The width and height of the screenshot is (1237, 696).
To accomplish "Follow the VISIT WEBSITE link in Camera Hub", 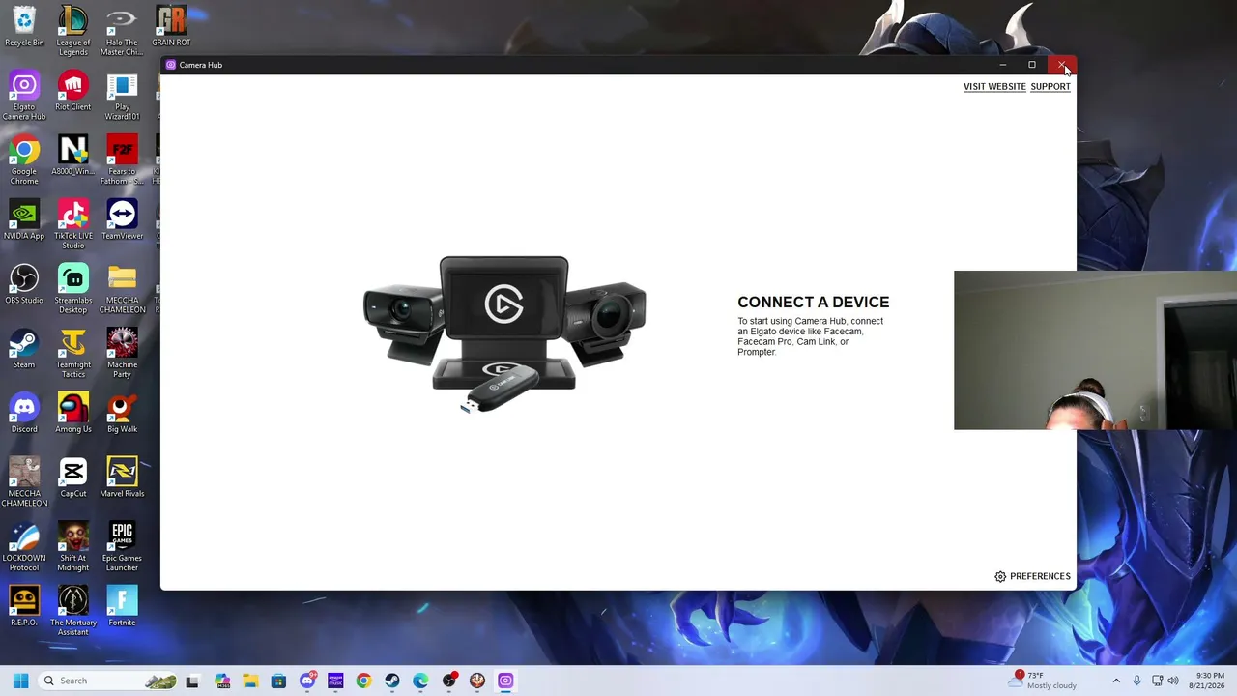I will (x=994, y=87).
